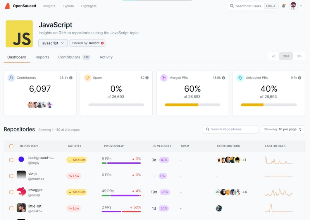Click the 87% PR velocity badge

tap(164, 160)
